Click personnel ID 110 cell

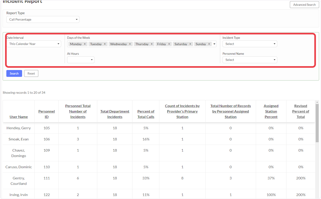[47, 167]
